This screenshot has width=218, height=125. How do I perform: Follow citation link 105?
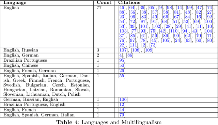166,40
